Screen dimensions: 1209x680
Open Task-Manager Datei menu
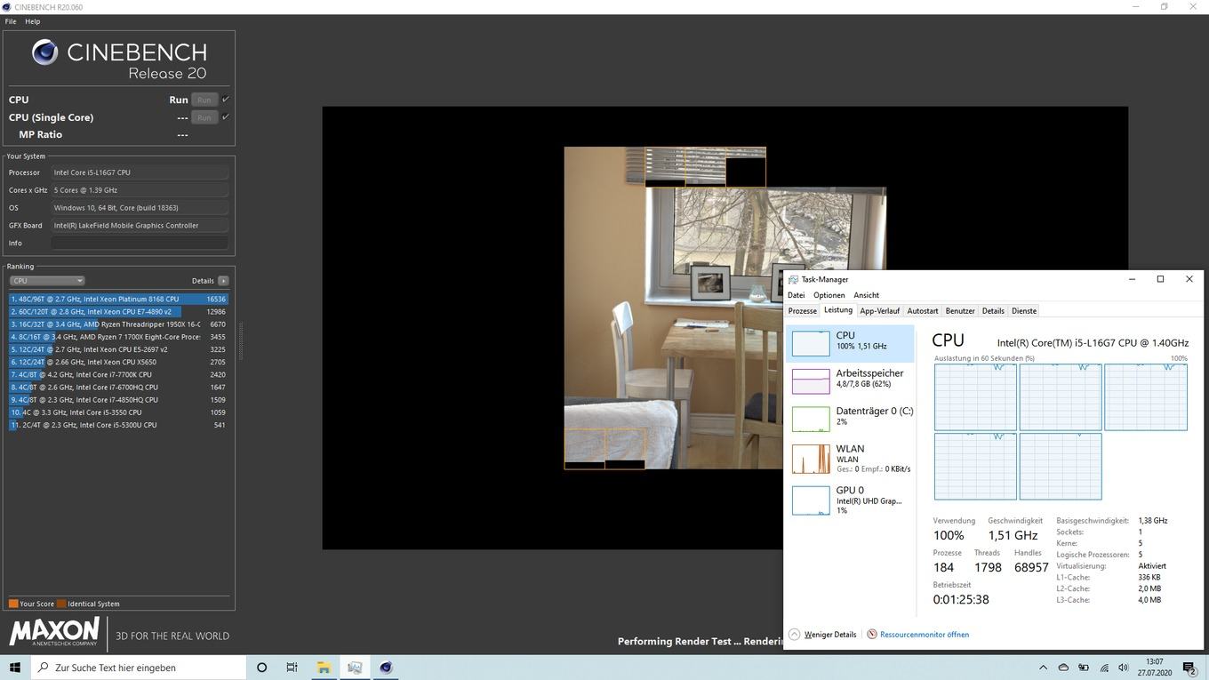(796, 295)
